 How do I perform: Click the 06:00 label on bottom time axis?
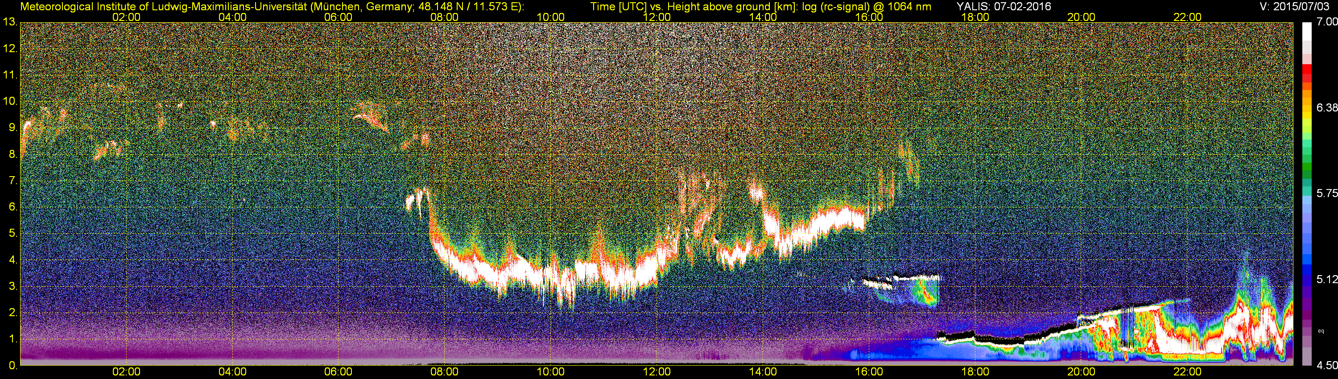[338, 372]
